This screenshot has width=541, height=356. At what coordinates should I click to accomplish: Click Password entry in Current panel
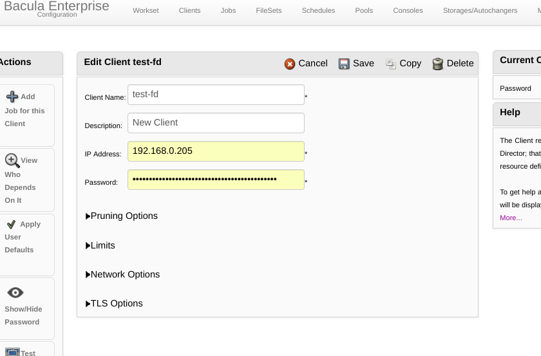(515, 89)
